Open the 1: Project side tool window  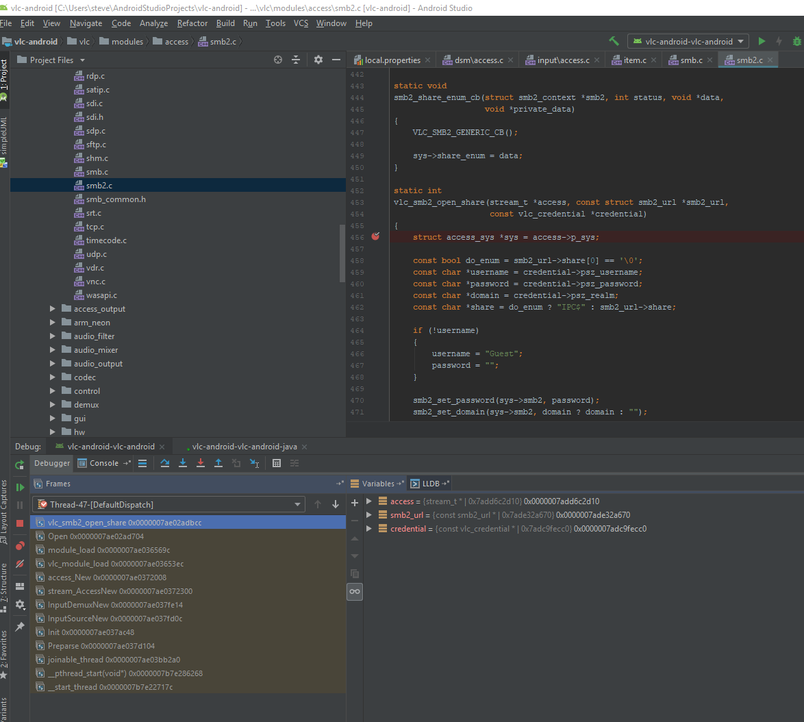4,79
